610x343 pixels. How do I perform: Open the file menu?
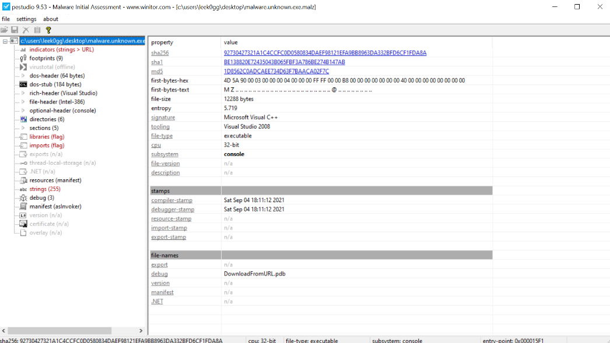point(6,19)
